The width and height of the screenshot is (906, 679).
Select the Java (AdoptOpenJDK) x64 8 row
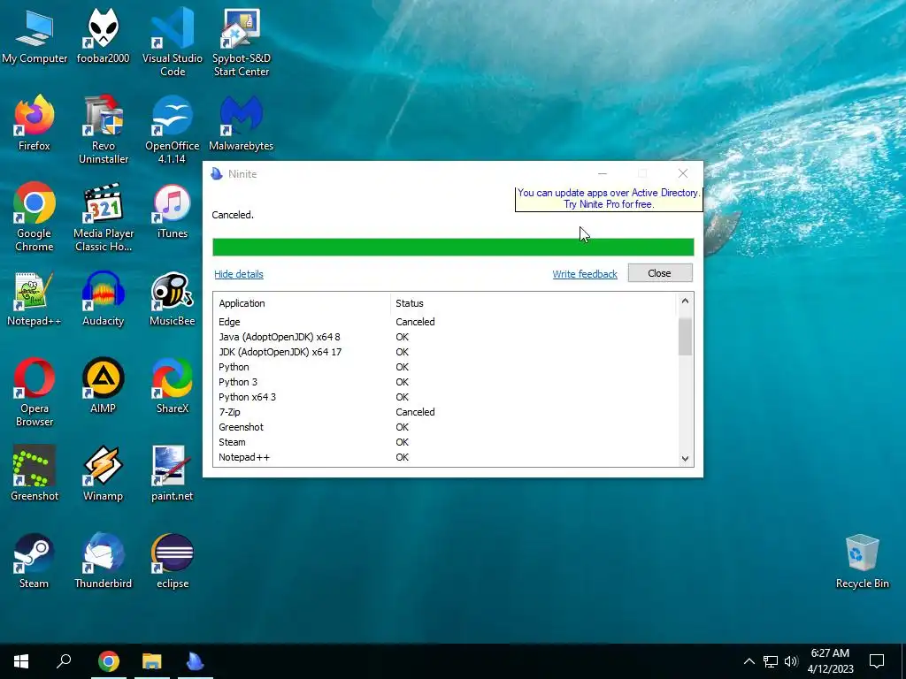tap(446, 337)
